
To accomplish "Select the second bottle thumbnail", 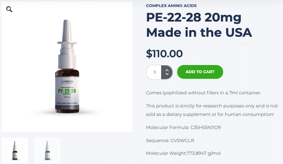I will click(47, 151).
